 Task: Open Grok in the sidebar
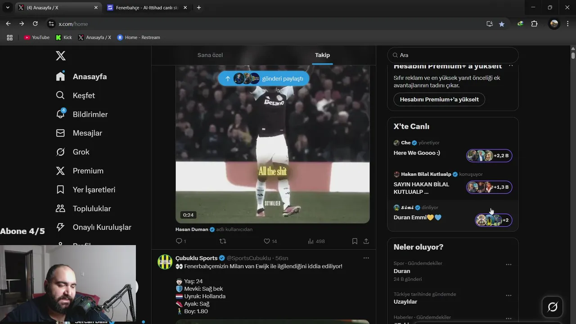pos(72,152)
